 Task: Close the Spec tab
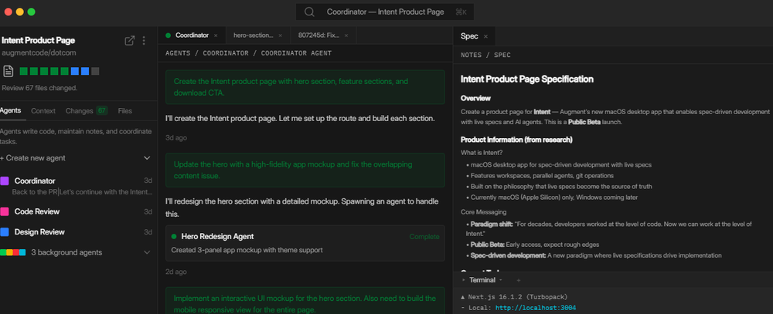[x=485, y=36]
